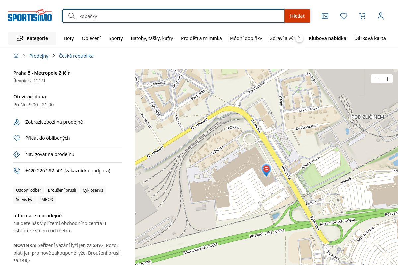This screenshot has height=265, width=398.
Task: Open the discount voucher icon in header
Action: pos(325,16)
